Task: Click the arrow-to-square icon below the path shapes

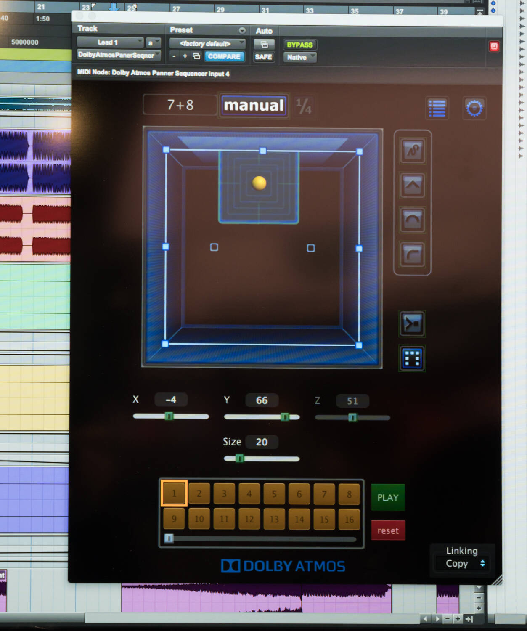Action: pos(412,323)
